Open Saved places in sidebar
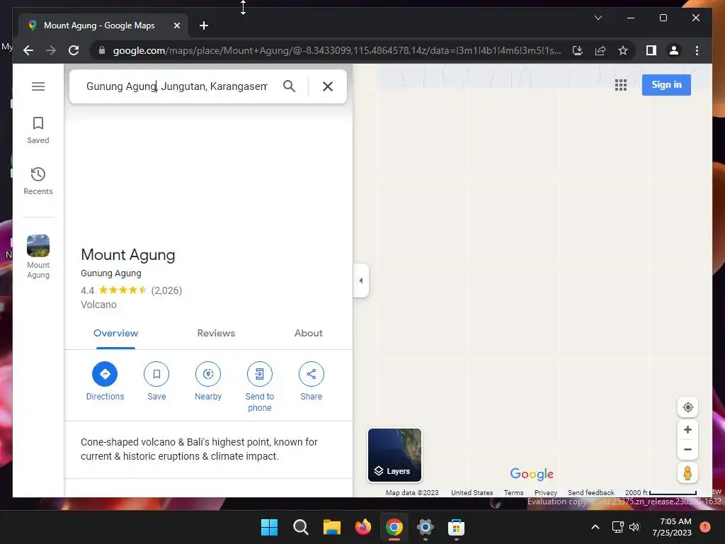This screenshot has width=725, height=544. [x=38, y=130]
